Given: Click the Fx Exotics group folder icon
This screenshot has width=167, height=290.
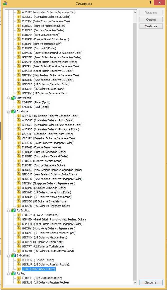Looking at the screenshot, I should [13, 210].
